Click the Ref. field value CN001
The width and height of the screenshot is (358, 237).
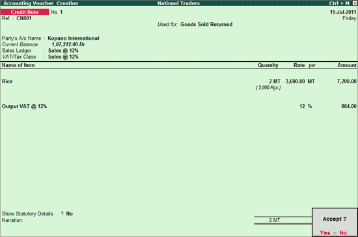coord(23,18)
